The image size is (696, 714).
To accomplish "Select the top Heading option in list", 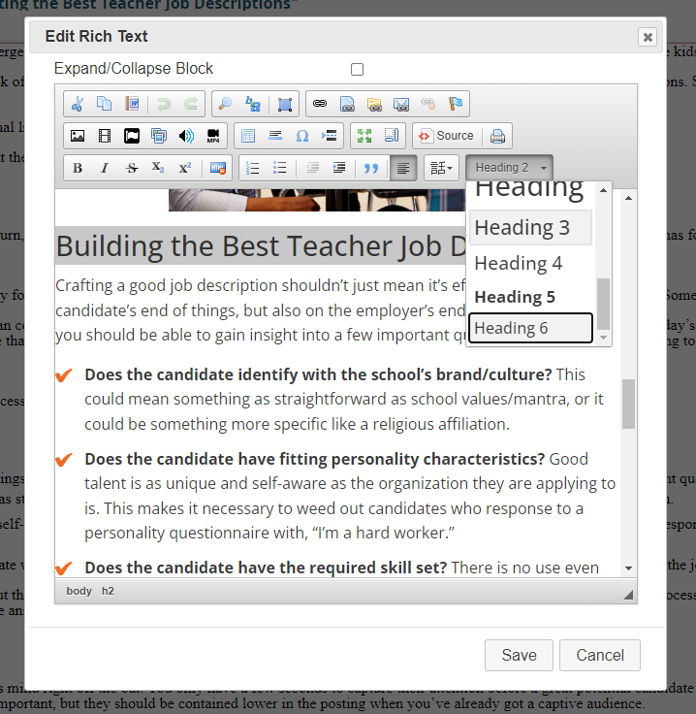I will pyautogui.click(x=530, y=191).
